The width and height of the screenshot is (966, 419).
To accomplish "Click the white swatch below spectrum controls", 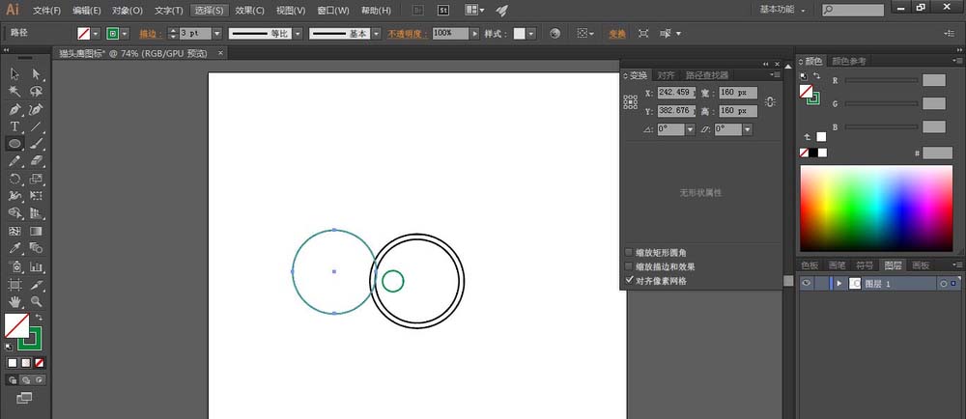I will pyautogui.click(x=822, y=153).
